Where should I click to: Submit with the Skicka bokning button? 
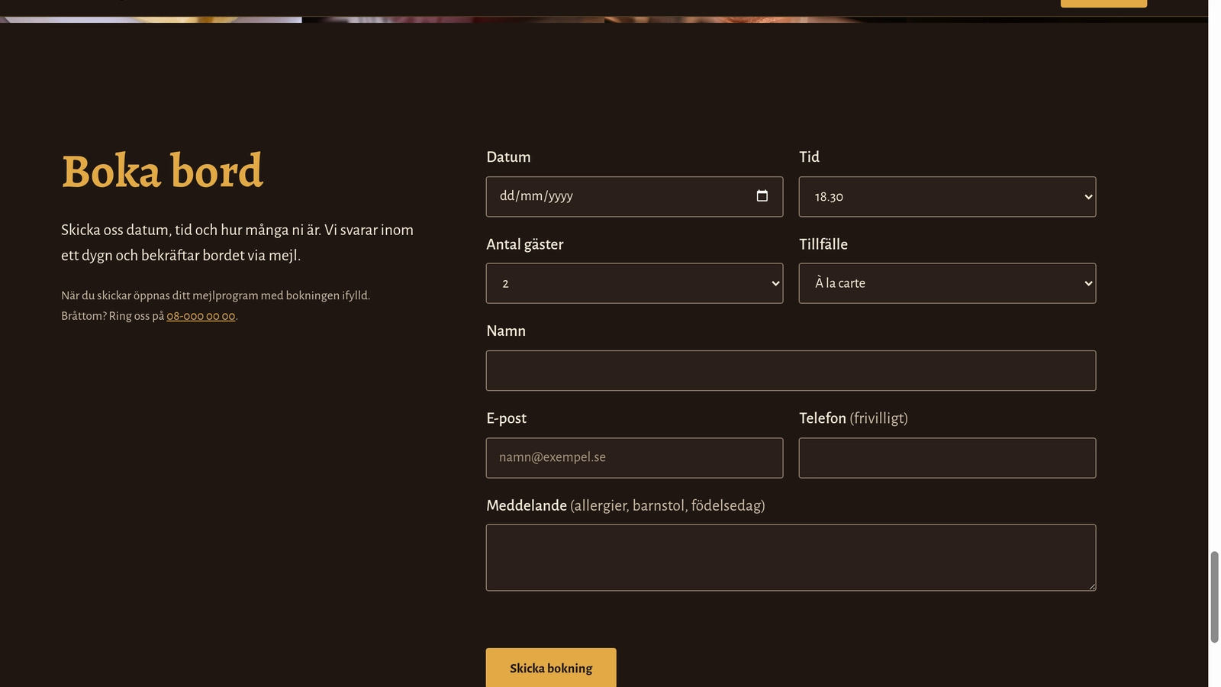point(551,668)
